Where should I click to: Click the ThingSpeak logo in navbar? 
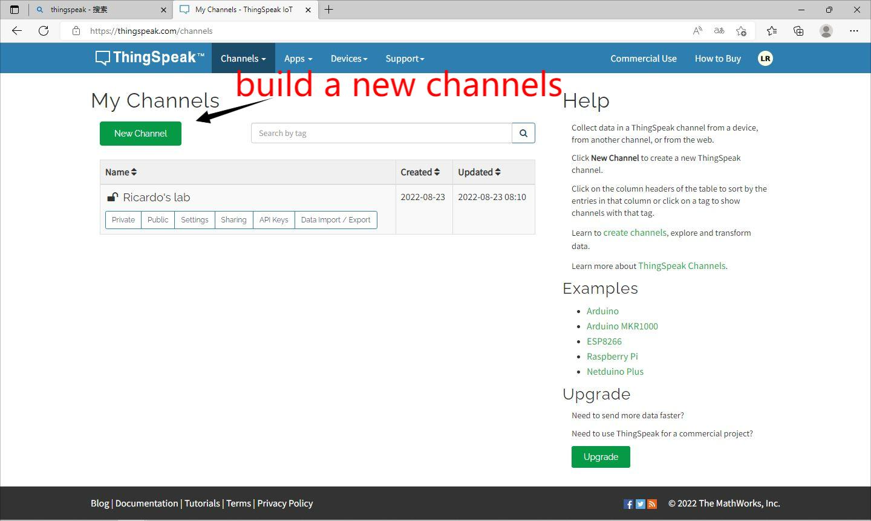coord(149,58)
